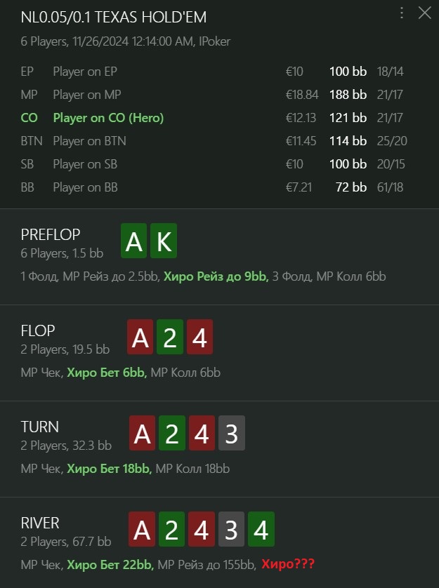Open the three-dot options menu
The image size is (439, 588).
point(402,13)
